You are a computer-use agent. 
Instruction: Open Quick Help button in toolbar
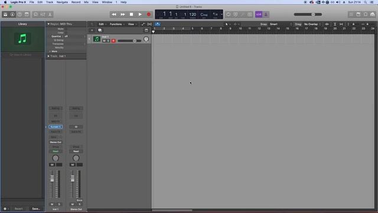(19, 14)
